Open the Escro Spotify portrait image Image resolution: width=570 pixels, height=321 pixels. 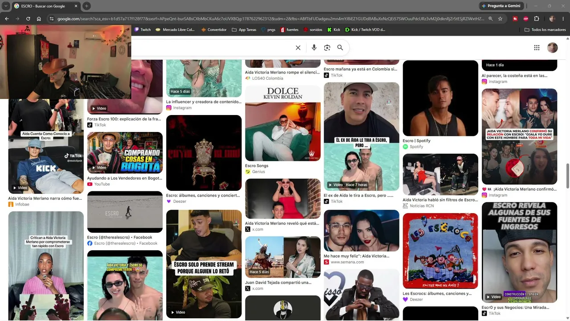[440, 98]
